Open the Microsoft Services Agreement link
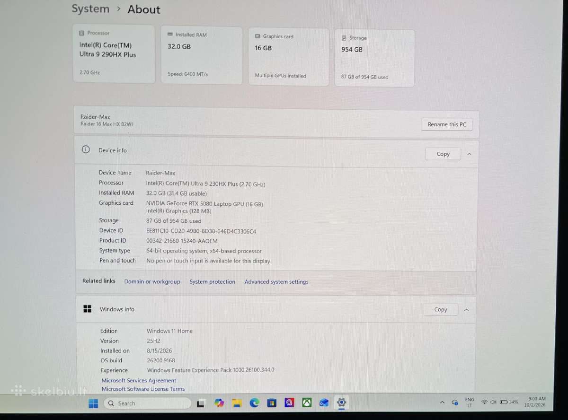This screenshot has height=420, width=568. click(139, 380)
